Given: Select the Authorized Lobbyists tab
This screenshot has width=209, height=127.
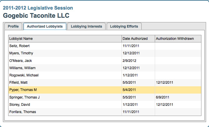Looking at the screenshot, I should click(45, 26).
